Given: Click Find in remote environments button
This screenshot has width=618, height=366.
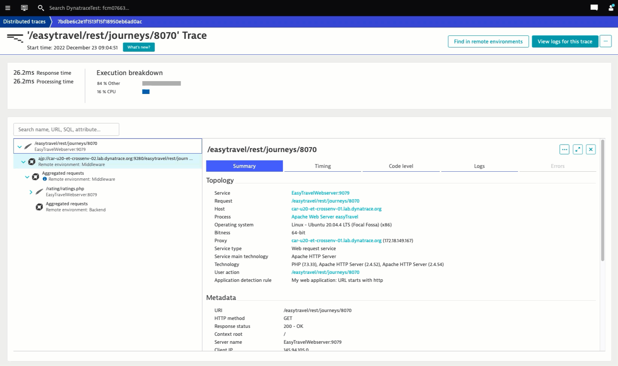Looking at the screenshot, I should (x=488, y=42).
